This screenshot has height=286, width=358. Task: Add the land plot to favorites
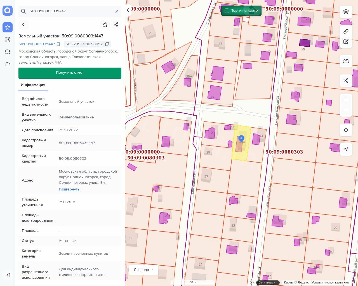point(105,25)
